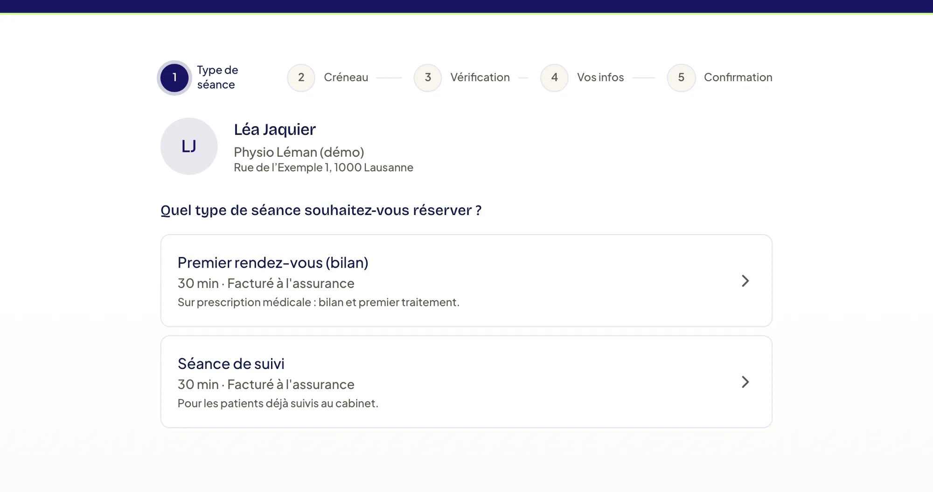Screen dimensions: 933x492
Task: Click the LJ avatar circle
Action: 189,146
